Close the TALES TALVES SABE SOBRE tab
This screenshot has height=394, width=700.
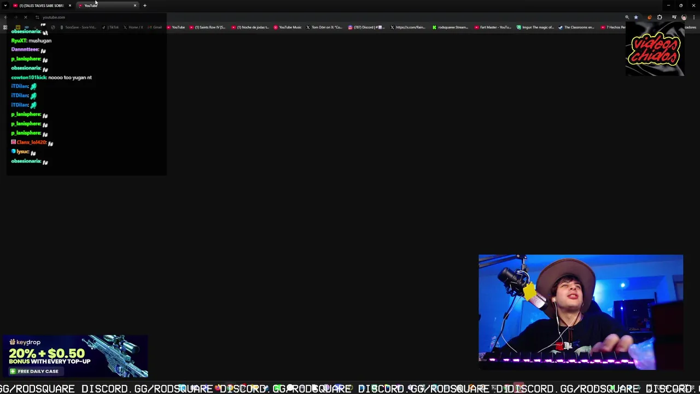tap(69, 5)
